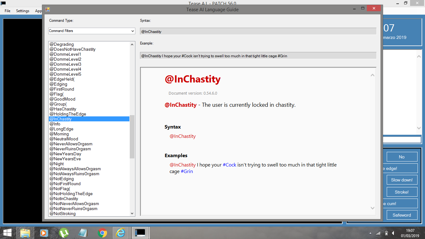Focus the Syntax text field

pos(258,31)
